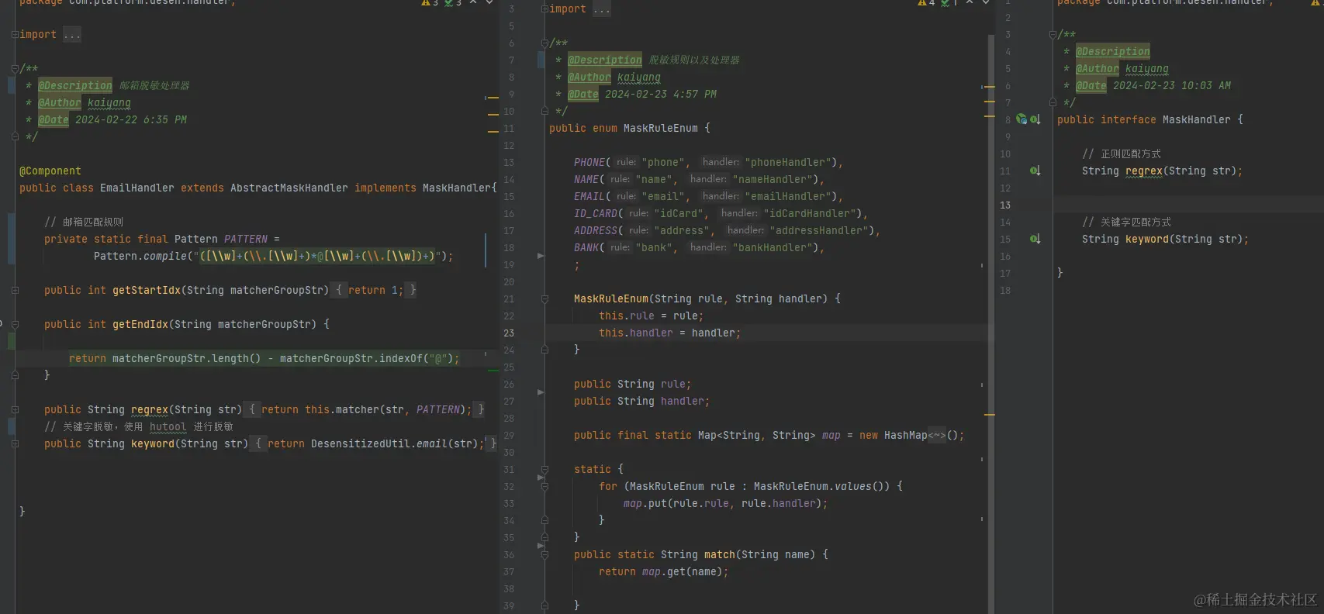Click line number 23 in MaskRuleEnum gutter
Screen dimensions: 1324x614
(x=509, y=333)
